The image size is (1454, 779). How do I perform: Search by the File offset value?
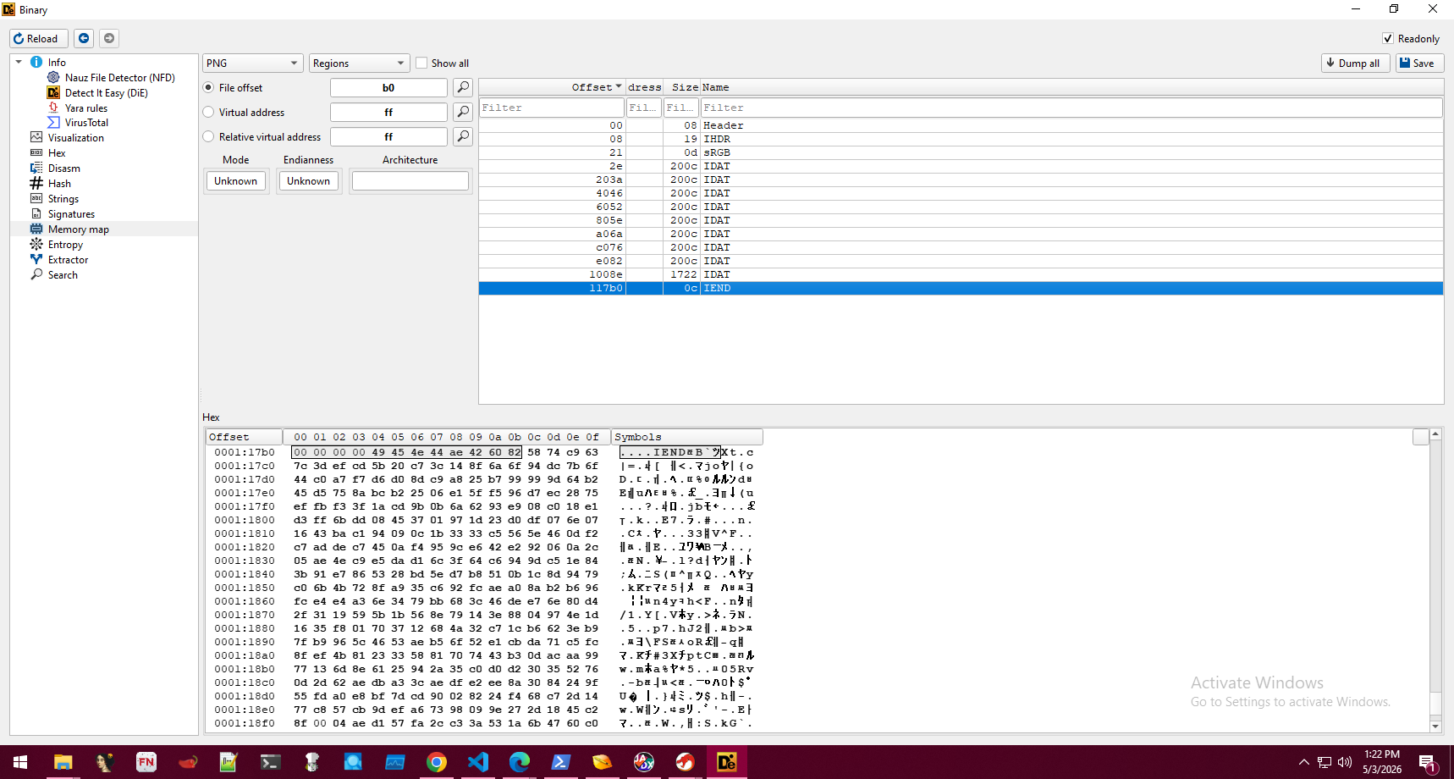(x=463, y=87)
